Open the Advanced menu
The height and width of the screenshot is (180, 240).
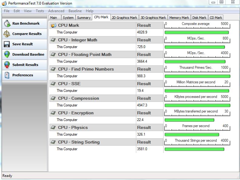(56, 11)
